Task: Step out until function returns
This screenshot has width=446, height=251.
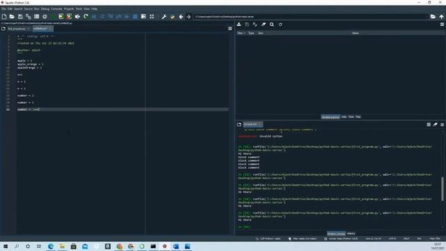Action: pyautogui.click(x=118, y=17)
